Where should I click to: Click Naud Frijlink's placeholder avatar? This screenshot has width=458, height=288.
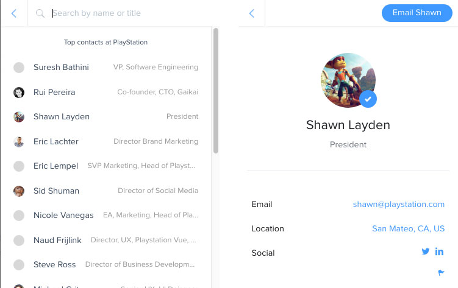19,240
